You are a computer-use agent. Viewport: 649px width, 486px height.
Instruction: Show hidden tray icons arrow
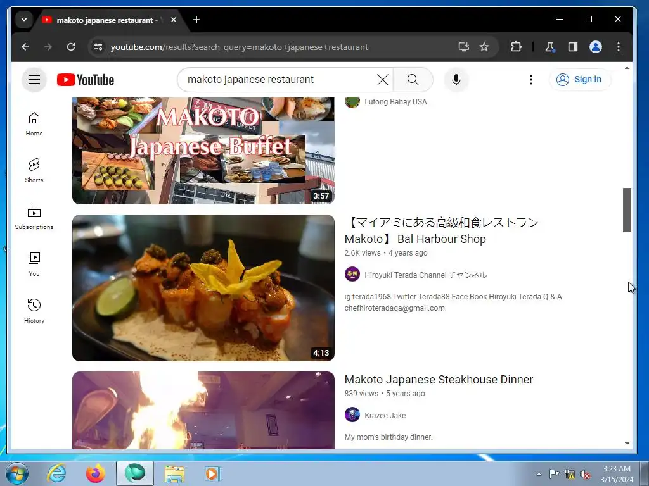click(539, 474)
